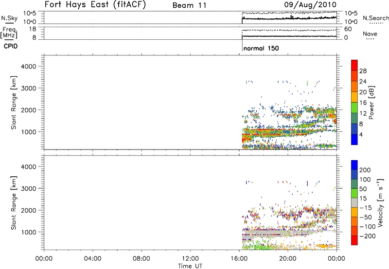Click the '200' tick on Velocity colorbar
Image resolution: width=389 pixels, height=269 pixels.
[x=365, y=170]
